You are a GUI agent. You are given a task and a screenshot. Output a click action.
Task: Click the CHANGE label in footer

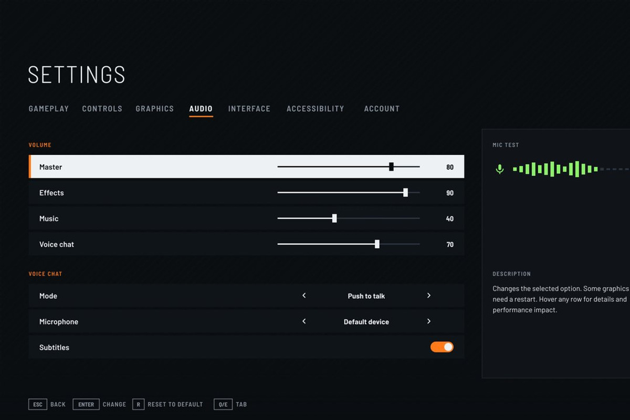click(114, 404)
